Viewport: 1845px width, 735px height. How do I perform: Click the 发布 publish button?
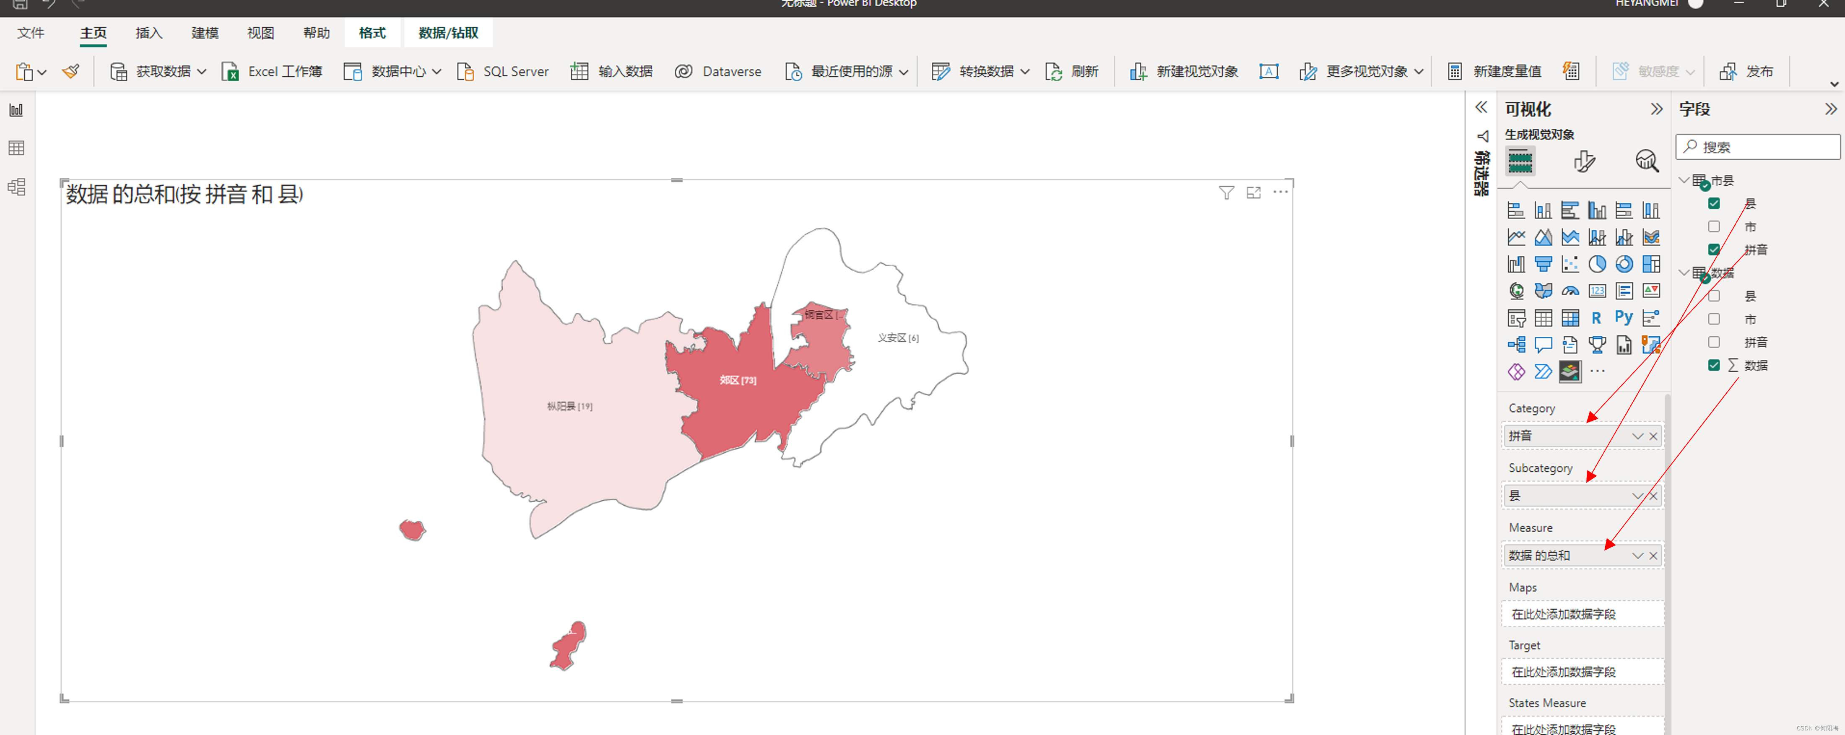[1747, 72]
